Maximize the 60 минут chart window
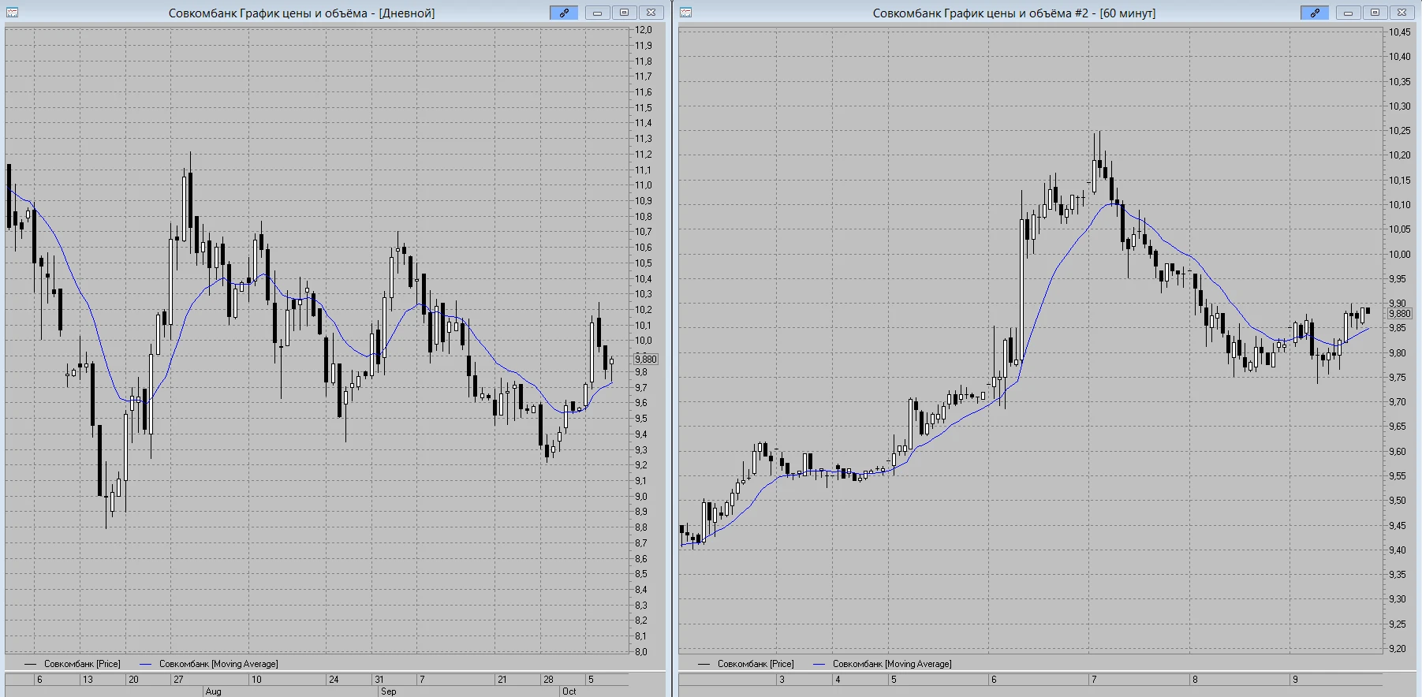Image resolution: width=1422 pixels, height=697 pixels. [1375, 13]
